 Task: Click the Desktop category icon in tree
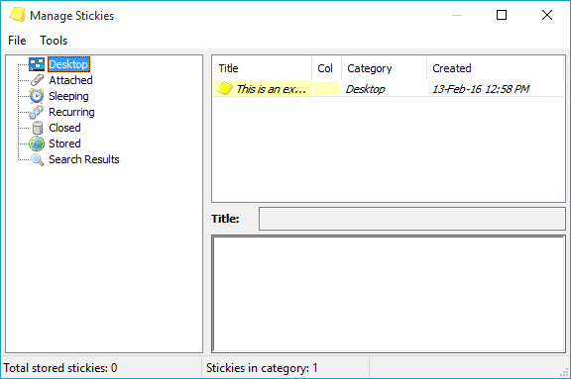(x=37, y=64)
